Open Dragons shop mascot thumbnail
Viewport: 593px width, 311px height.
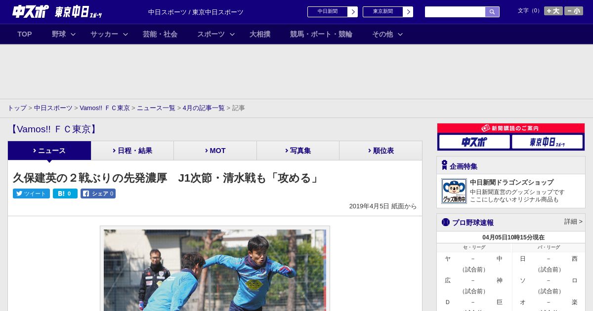pos(454,191)
